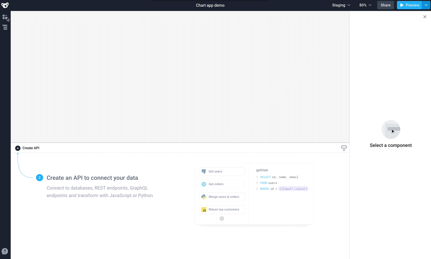Select the add component icon in the sidebar
The image size is (431, 259).
(x=5, y=17)
